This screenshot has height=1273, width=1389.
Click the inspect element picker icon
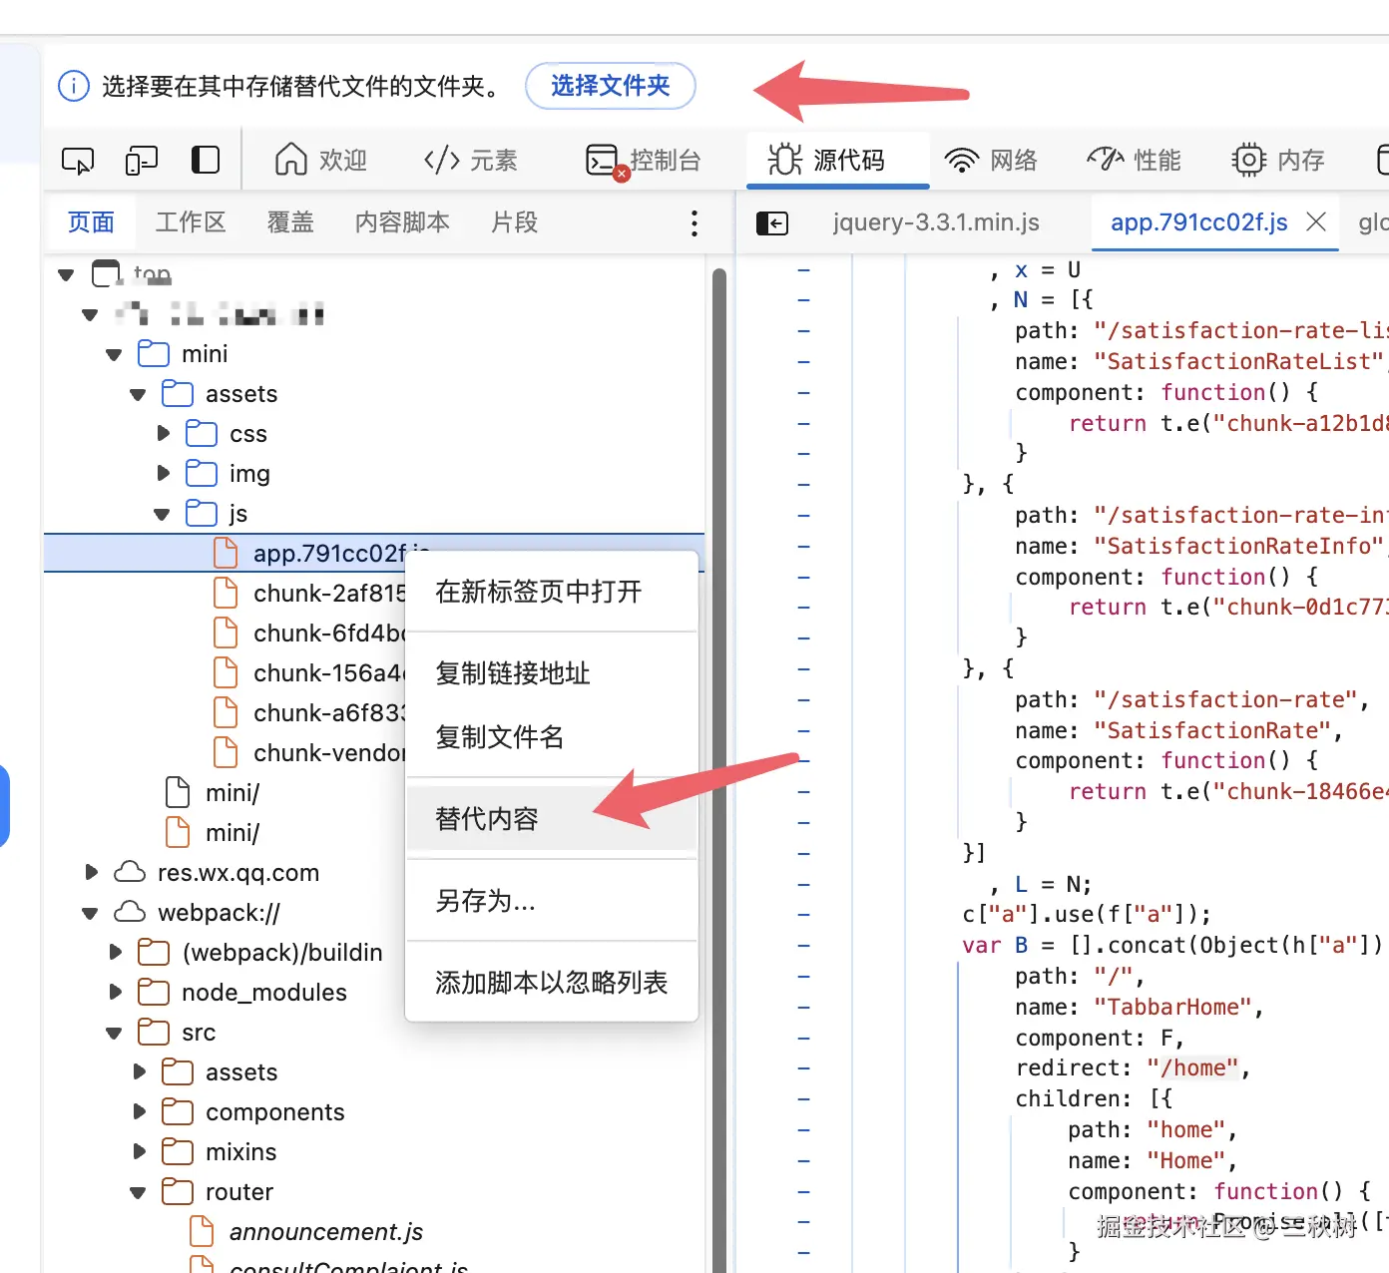[78, 161]
